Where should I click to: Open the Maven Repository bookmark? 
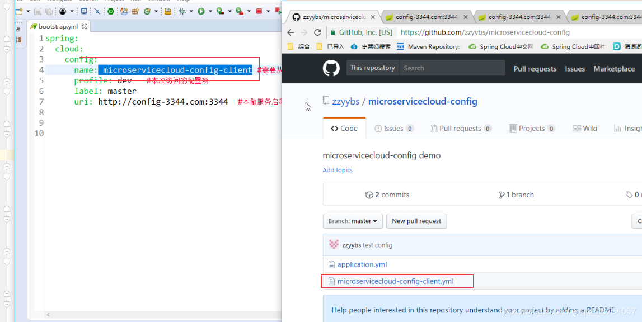pos(429,46)
